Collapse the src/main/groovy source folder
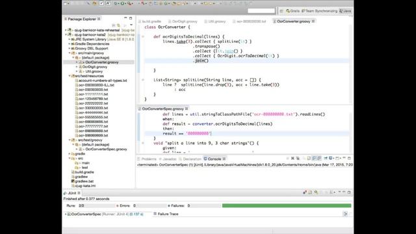The image size is (416, 234). point(70,53)
